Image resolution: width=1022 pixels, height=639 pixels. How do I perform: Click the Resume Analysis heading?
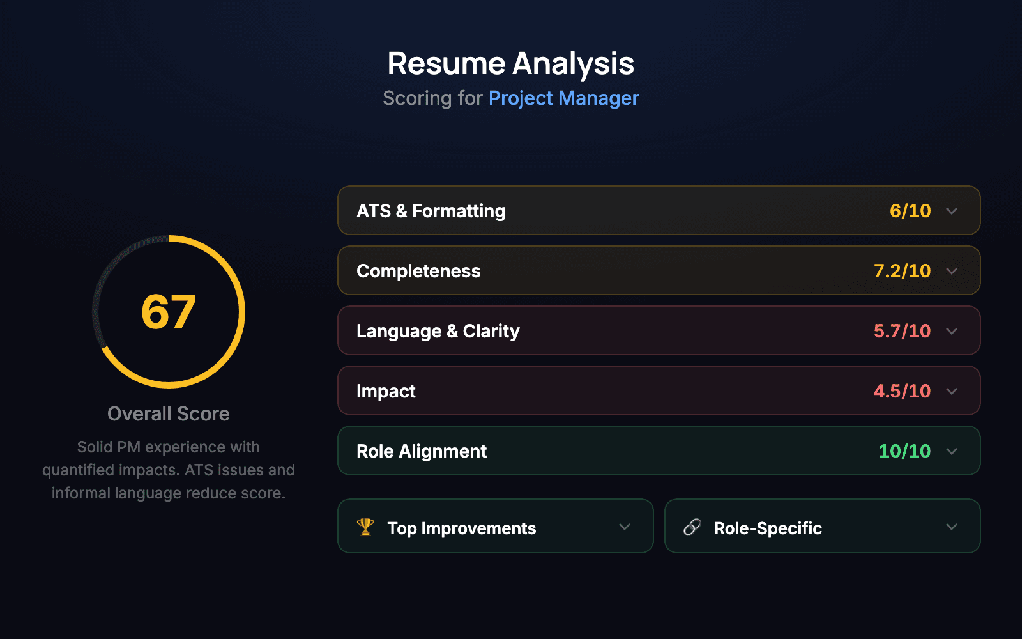point(510,62)
